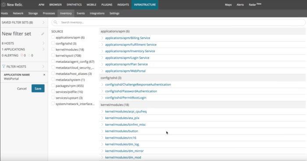
Task: Expand the 8 Hosts chevron
Action: click(x=43, y=43)
